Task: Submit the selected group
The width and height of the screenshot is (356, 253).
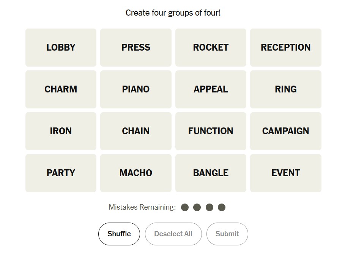Action: [227, 234]
